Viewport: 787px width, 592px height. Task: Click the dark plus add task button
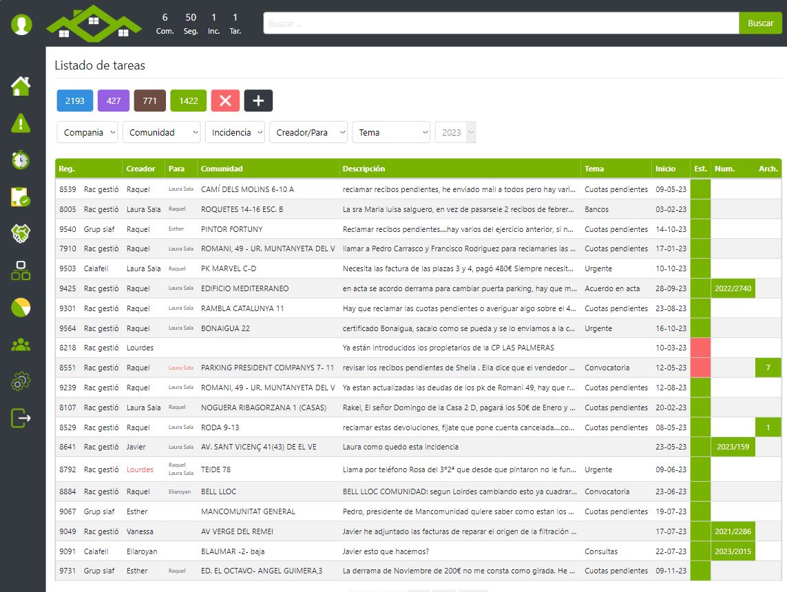258,101
